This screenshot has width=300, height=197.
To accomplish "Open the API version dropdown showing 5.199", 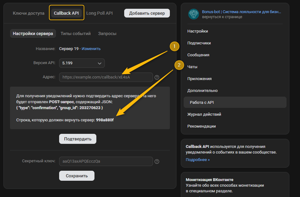I will coord(82,63).
